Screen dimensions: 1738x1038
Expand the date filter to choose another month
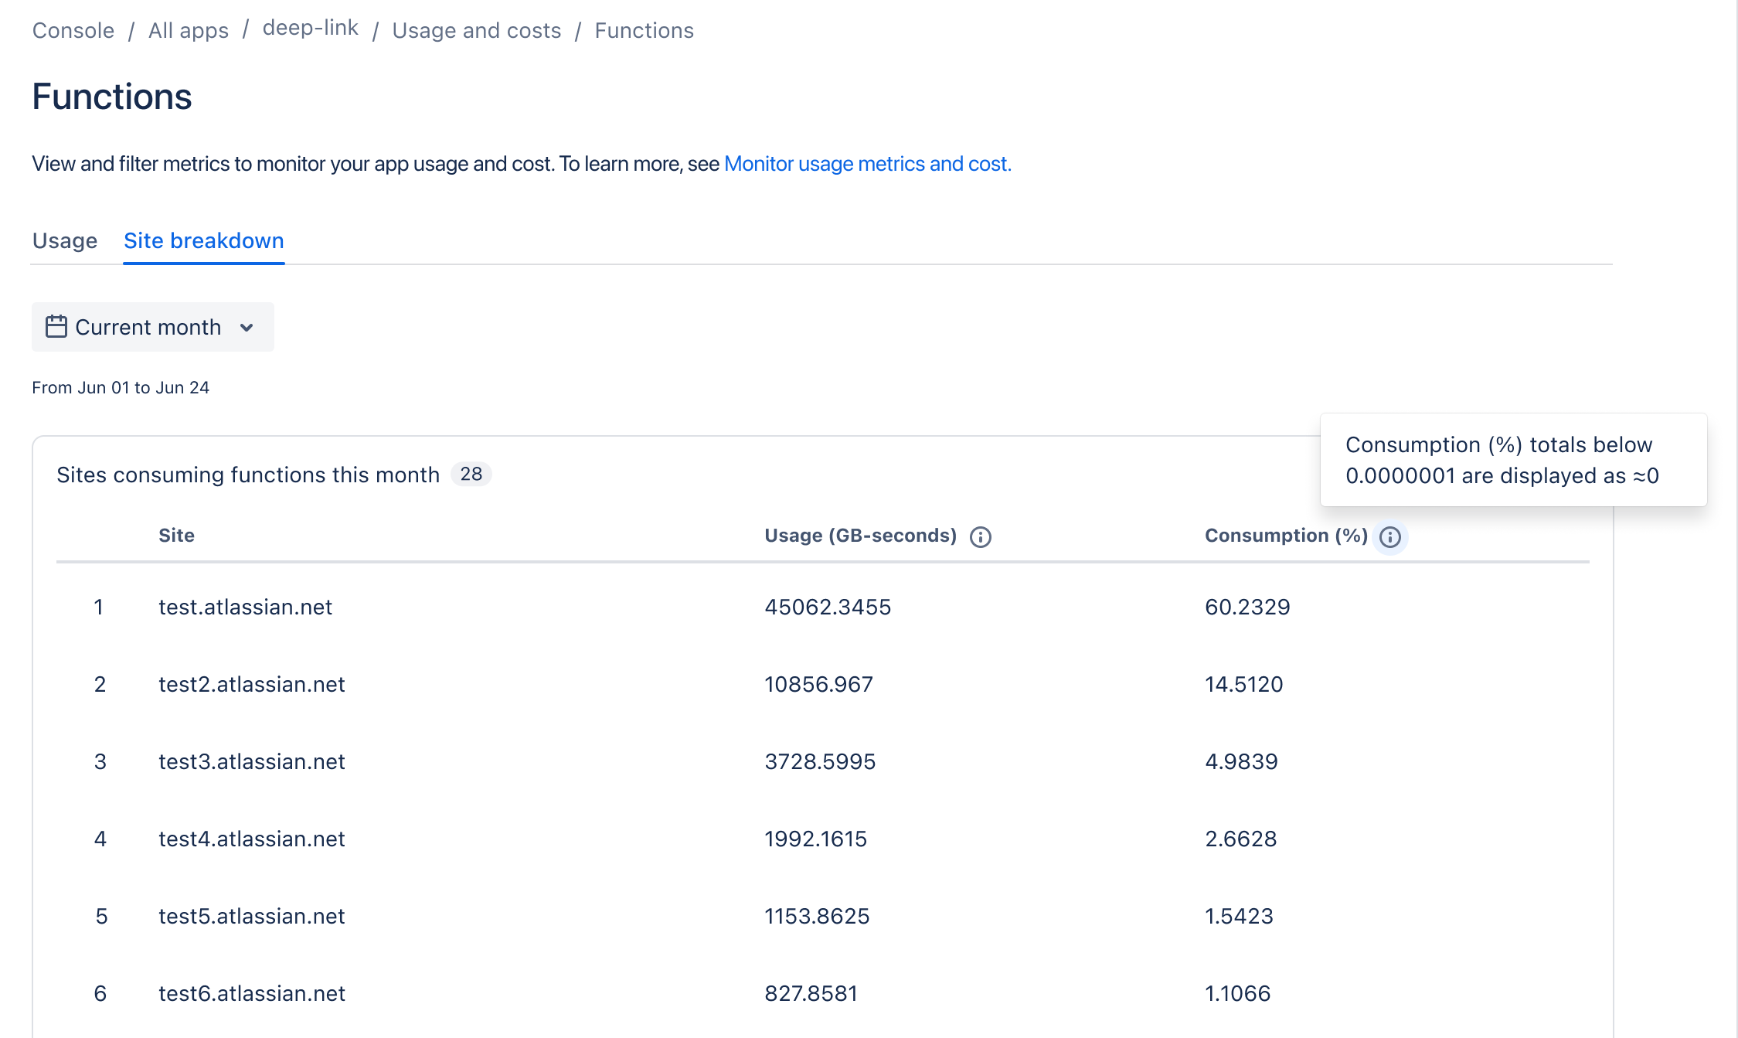[152, 327]
